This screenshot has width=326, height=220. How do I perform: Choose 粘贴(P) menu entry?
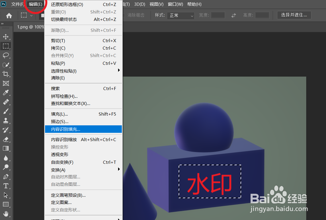coord(83,63)
